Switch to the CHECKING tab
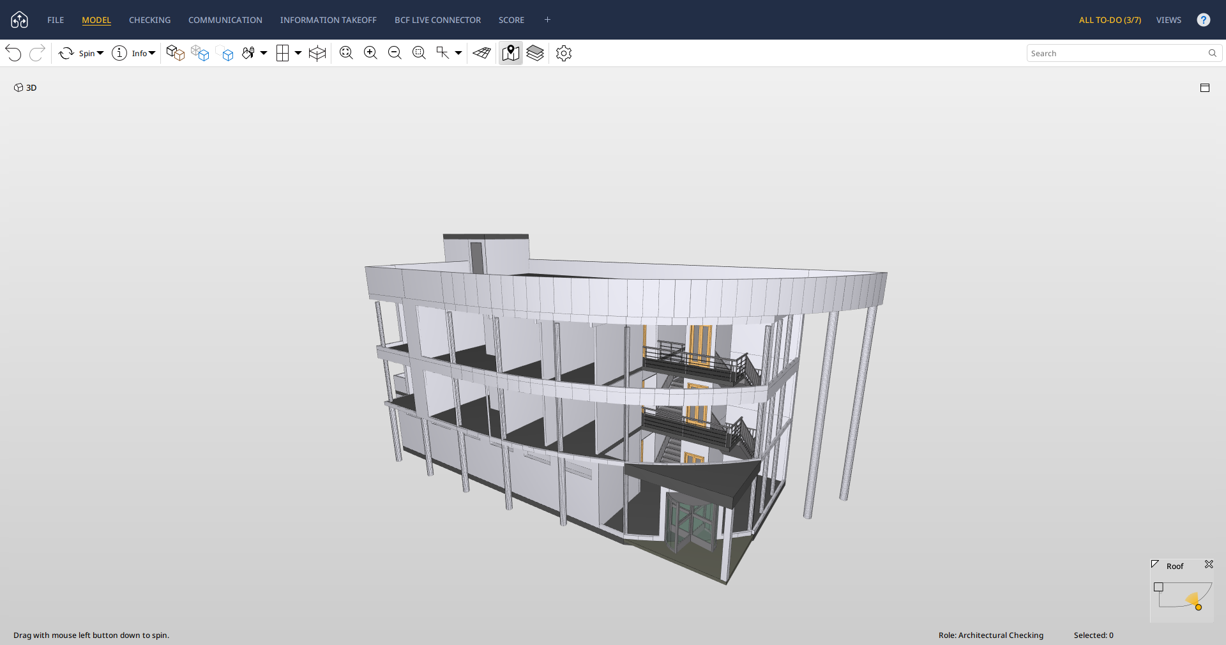Image resolution: width=1226 pixels, height=645 pixels. coord(149,20)
